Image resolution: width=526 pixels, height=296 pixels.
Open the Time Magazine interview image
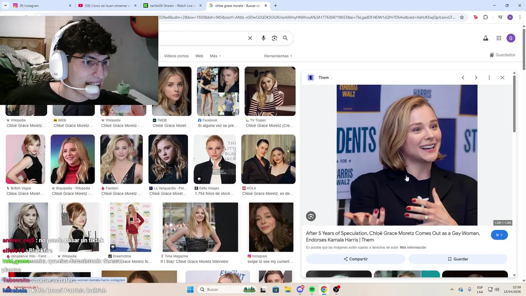(200, 227)
